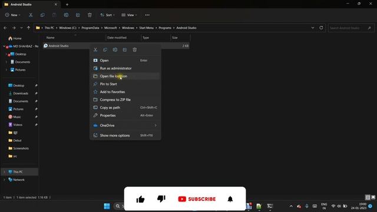Click the Delete trash icon in the top toolbar
The width and height of the screenshot is (377, 212).
[x=90, y=15]
